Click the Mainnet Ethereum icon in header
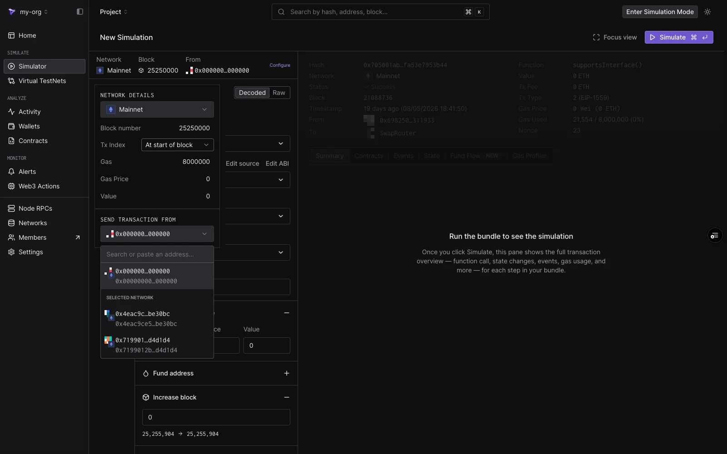727x454 pixels. pos(100,70)
